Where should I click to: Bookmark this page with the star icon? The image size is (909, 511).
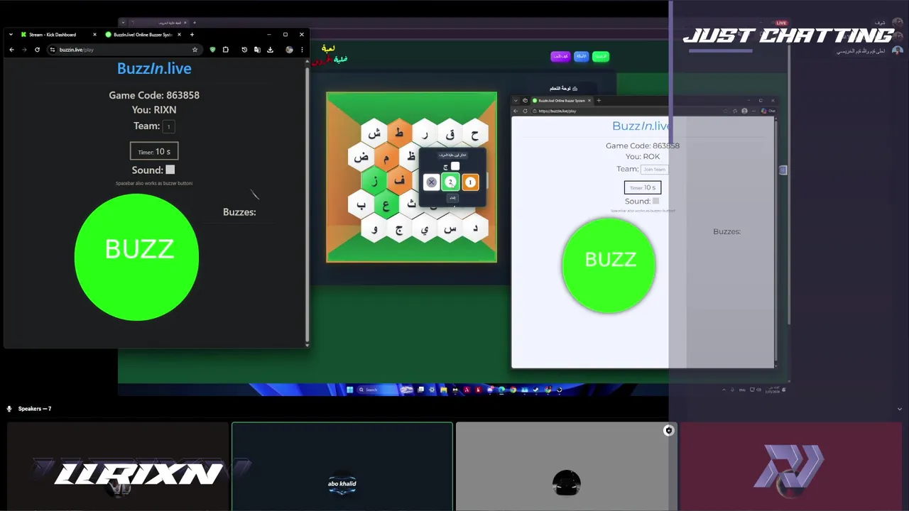tap(195, 50)
